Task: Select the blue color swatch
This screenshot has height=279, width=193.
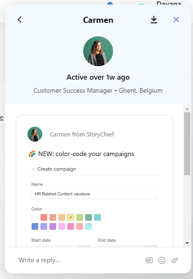Action: [35, 226]
